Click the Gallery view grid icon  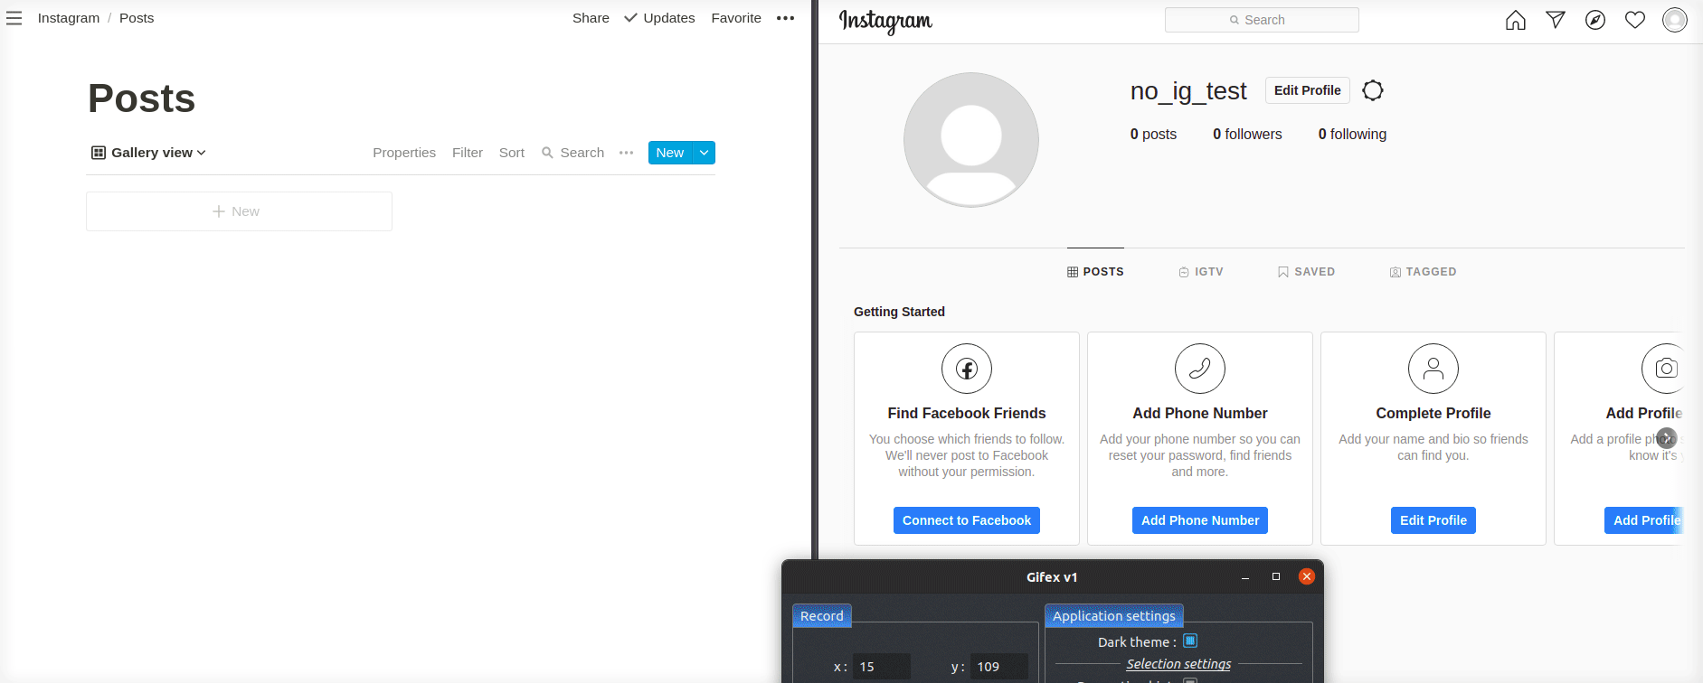99,153
